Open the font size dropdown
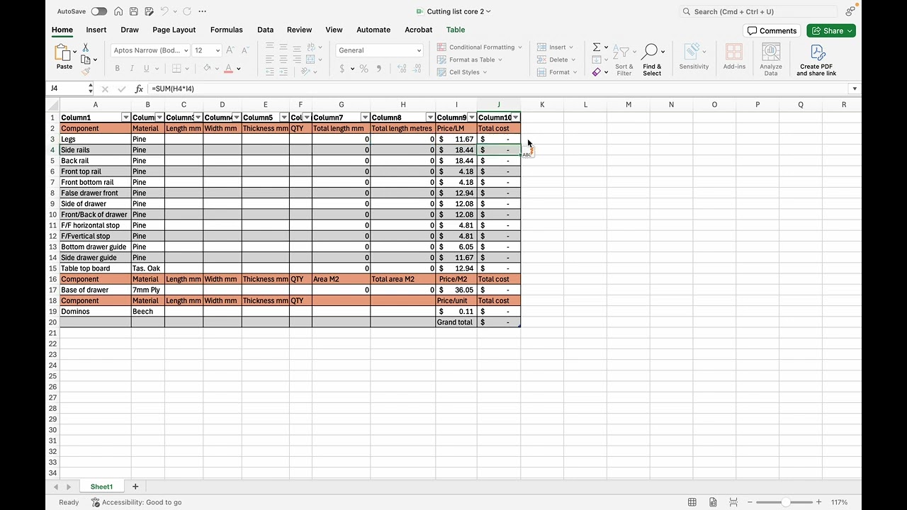907x510 pixels. point(218,50)
